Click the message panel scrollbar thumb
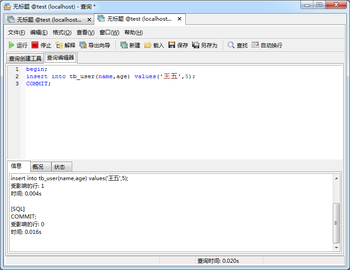The height and width of the screenshot is (270, 350). (x=336, y=223)
